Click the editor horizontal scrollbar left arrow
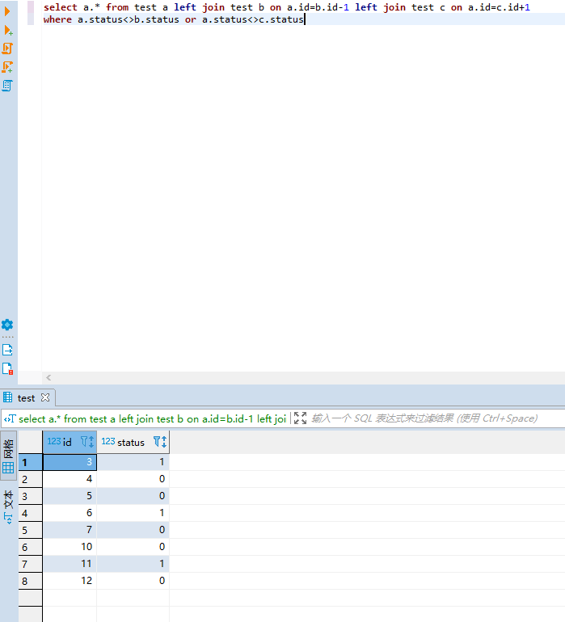The width and height of the screenshot is (565, 622). coord(48,377)
